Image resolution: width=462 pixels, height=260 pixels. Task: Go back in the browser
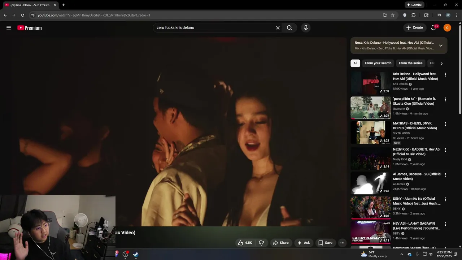tap(5, 15)
